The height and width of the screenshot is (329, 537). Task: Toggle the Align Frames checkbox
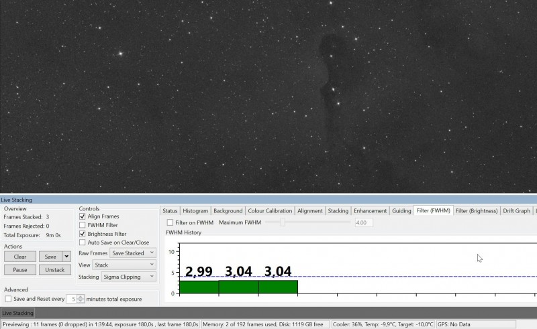pos(82,216)
